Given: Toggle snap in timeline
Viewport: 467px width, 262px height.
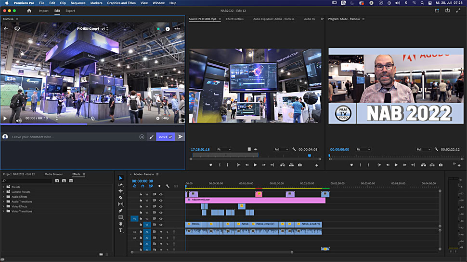Looking at the screenshot, I should (143, 186).
